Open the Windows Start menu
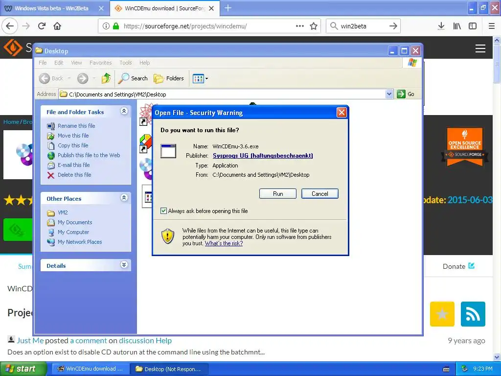The width and height of the screenshot is (501, 376). click(23, 369)
